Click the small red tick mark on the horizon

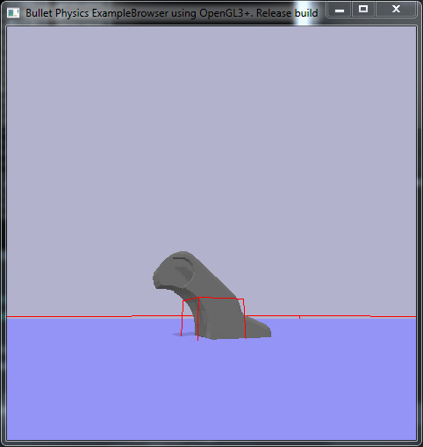(x=299, y=317)
